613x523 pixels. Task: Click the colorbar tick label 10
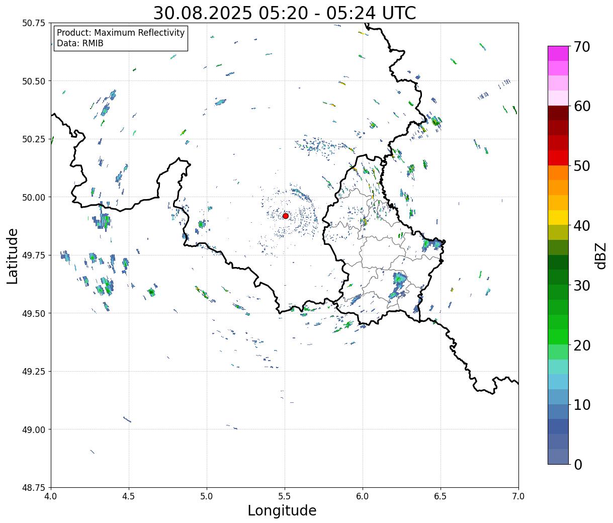(581, 404)
